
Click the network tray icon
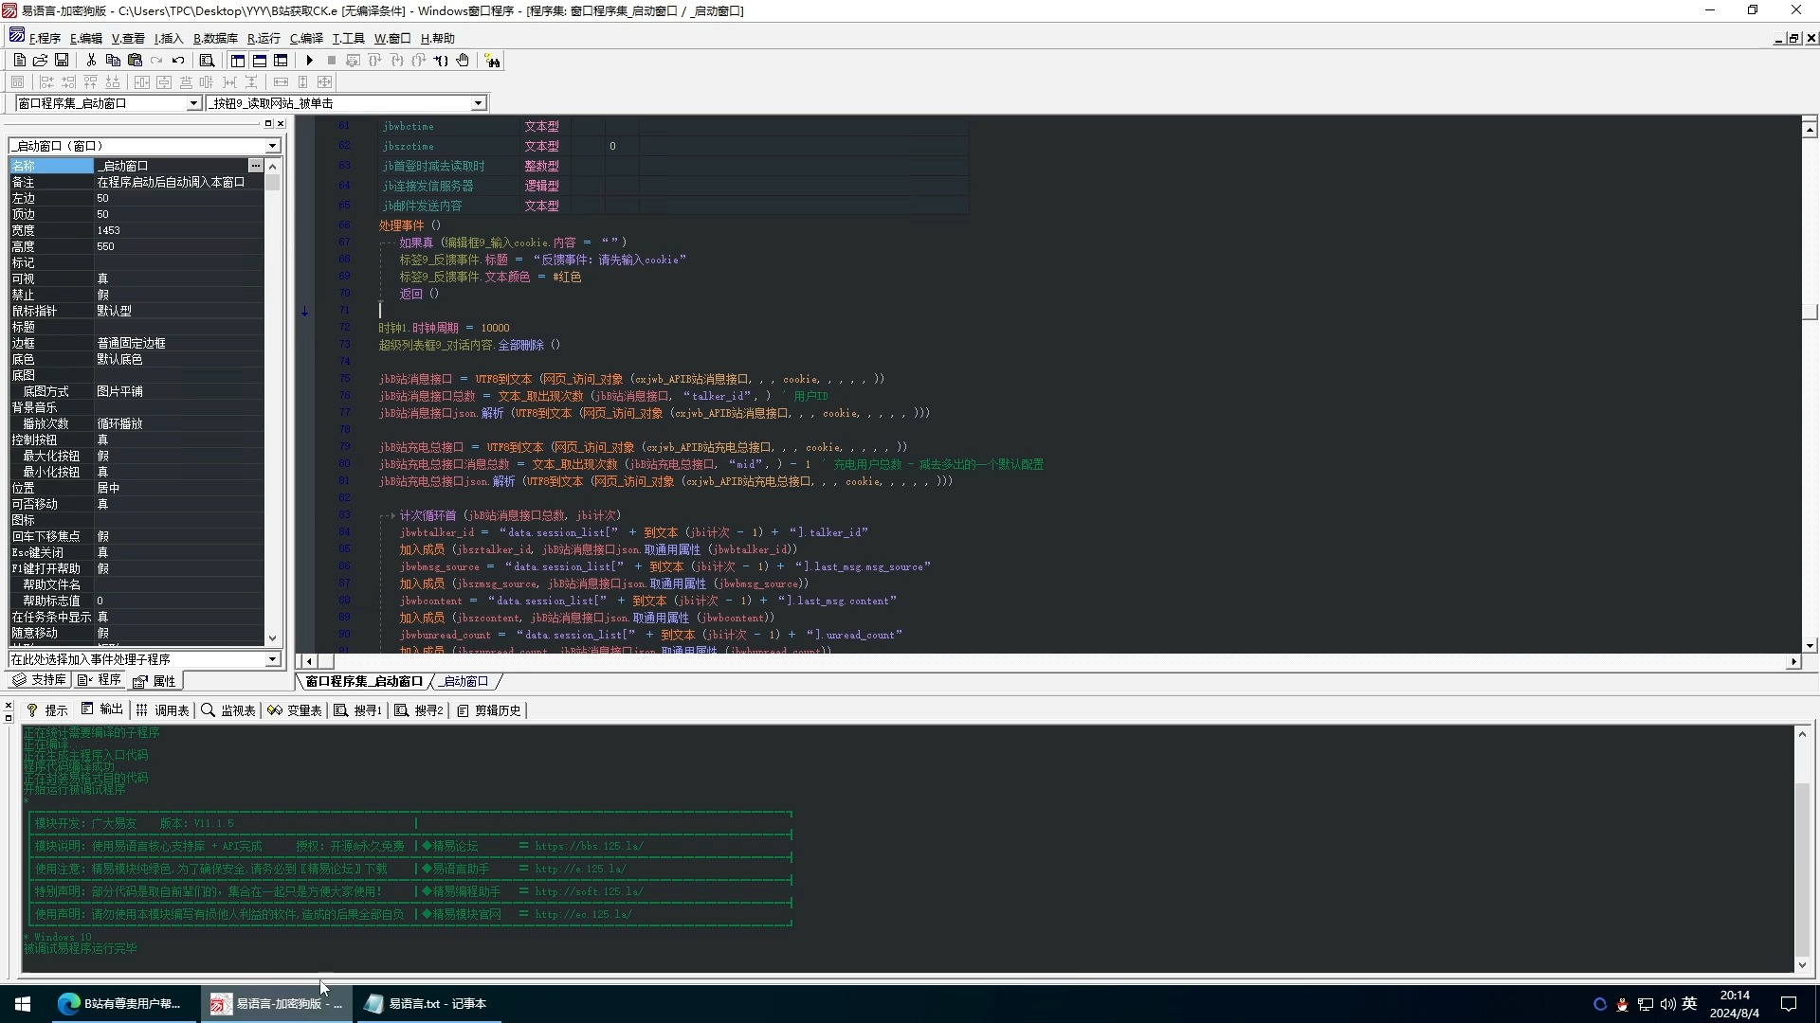(1646, 1004)
